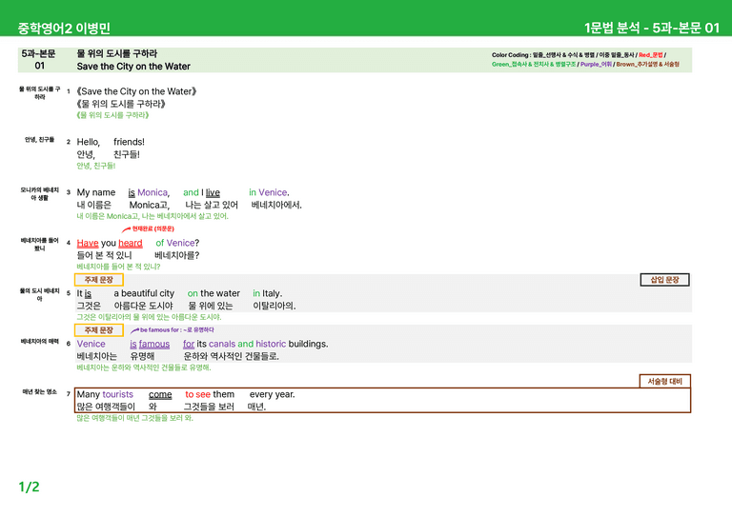Click the green translation '많은 여행객들이 매년 그것들을 보러 와.'
Screen dimensions: 732x517
[x=135, y=418]
